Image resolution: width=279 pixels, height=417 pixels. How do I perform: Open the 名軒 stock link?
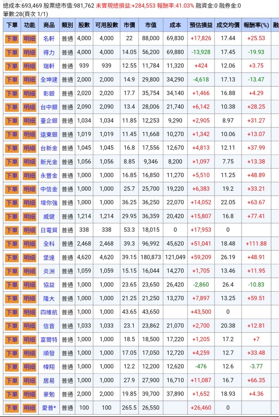point(49,39)
